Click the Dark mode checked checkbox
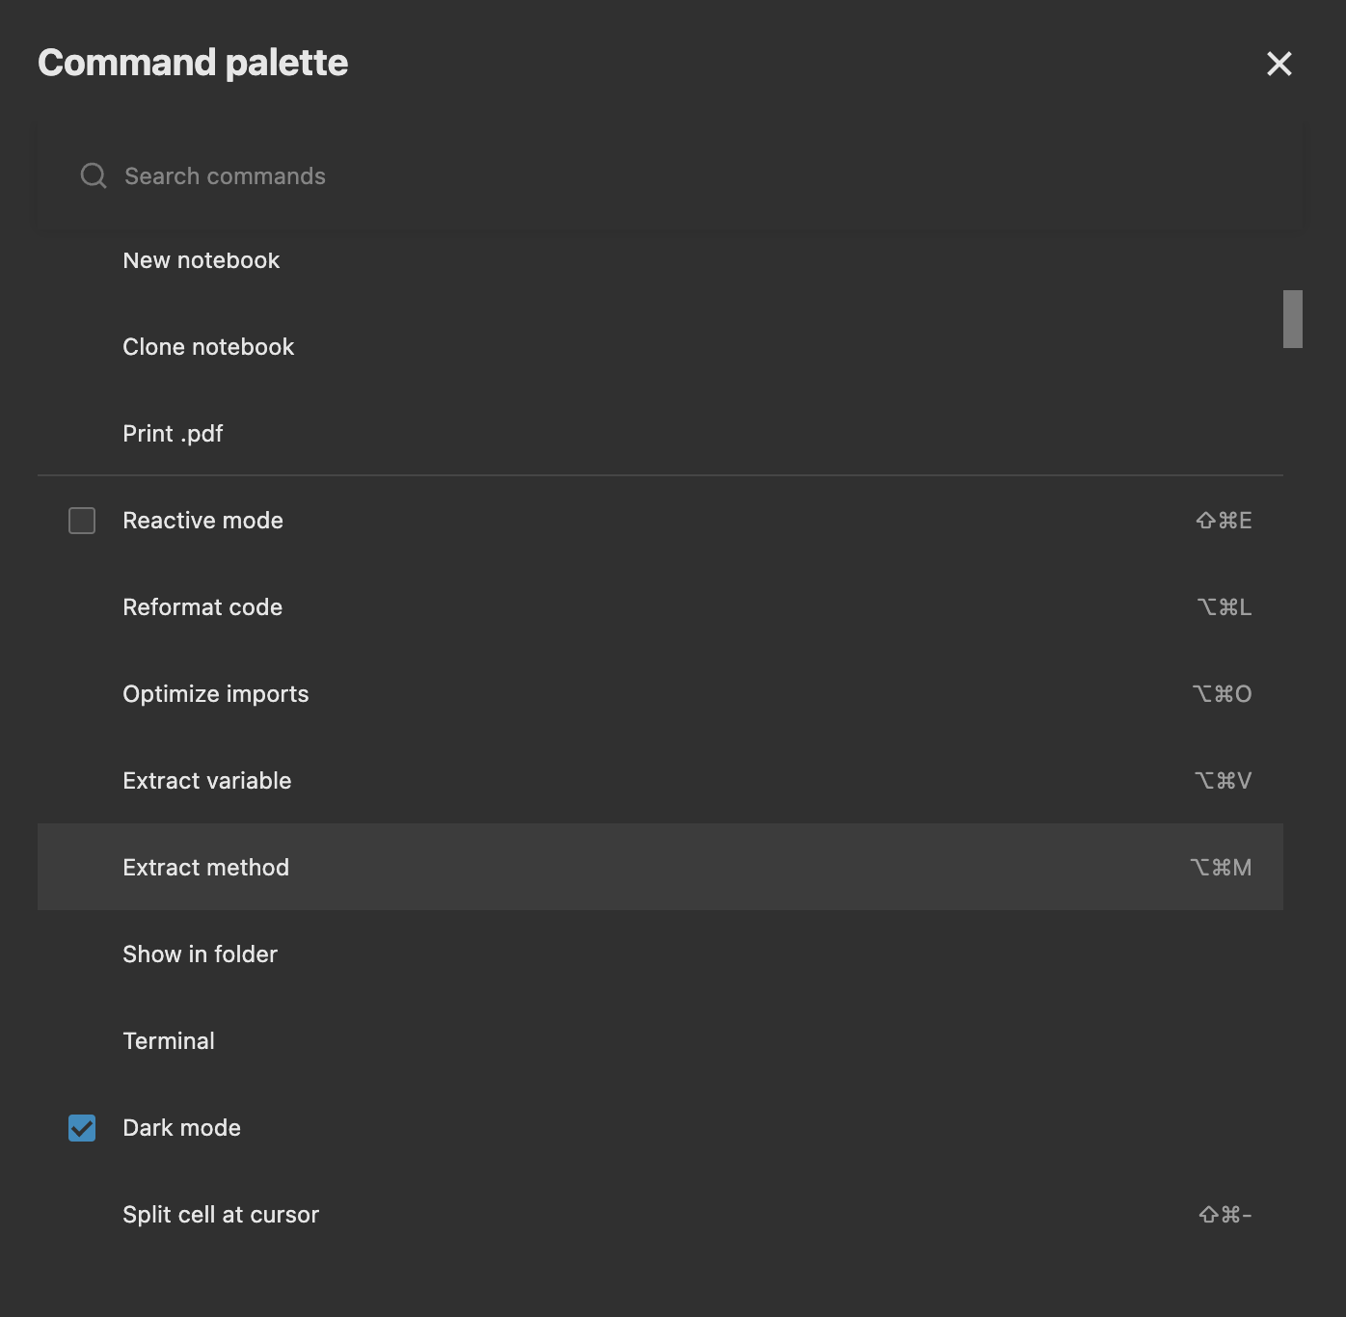The width and height of the screenshot is (1346, 1317). pos(82,1128)
